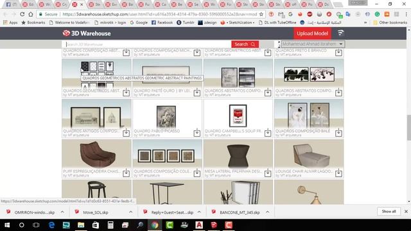Expand options for Move_SOL.skp download

130,212
